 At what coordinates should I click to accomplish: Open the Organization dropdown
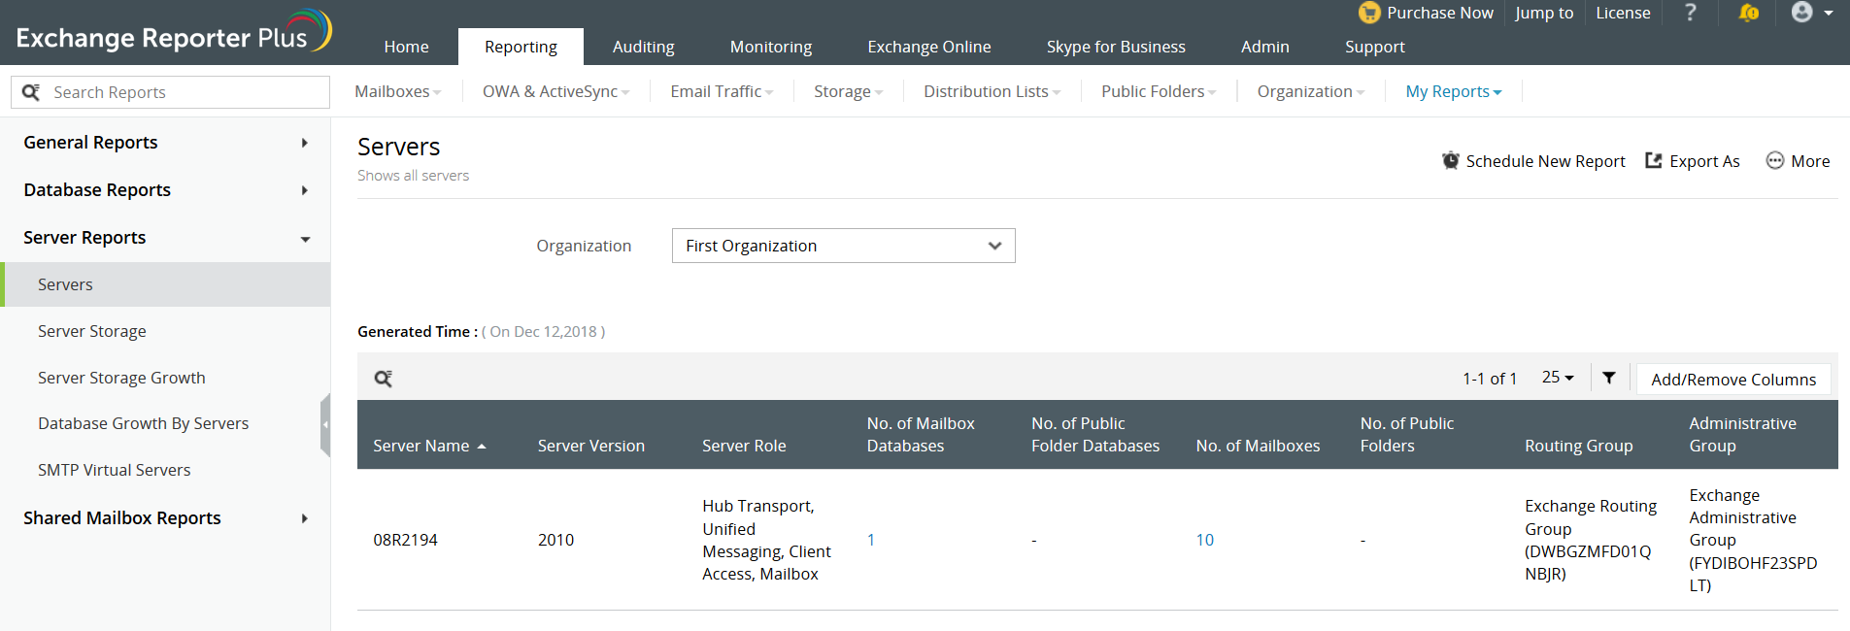pyautogui.click(x=843, y=246)
